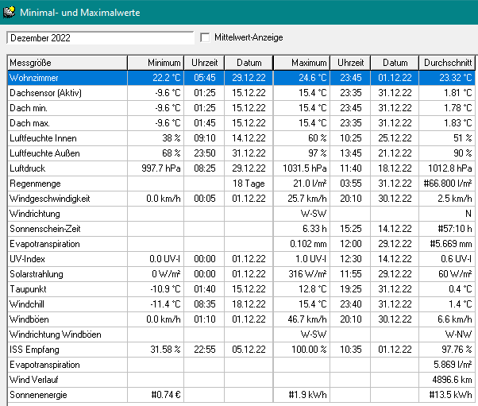Select the Sonnenschein-Zeit row
Viewport: 478px width, 406px height.
(x=67, y=229)
